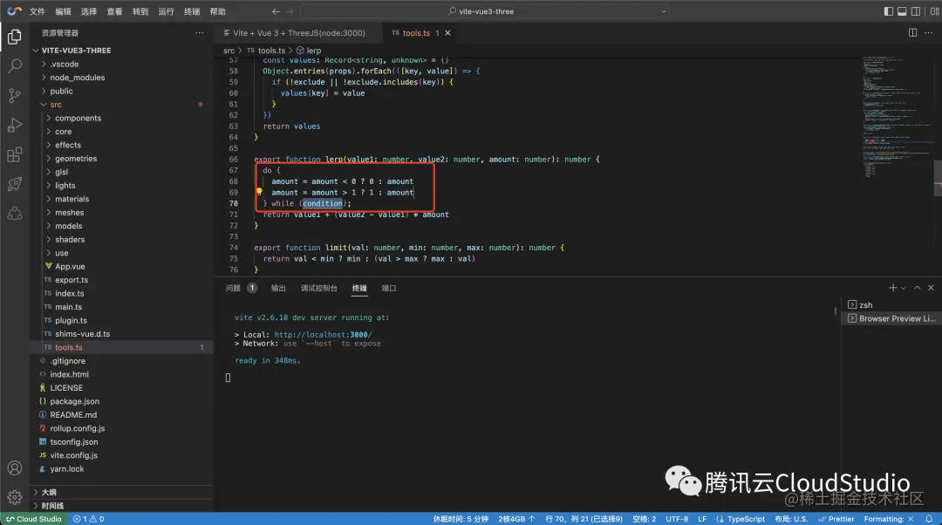Close the tools.ts editor tab

click(x=447, y=33)
